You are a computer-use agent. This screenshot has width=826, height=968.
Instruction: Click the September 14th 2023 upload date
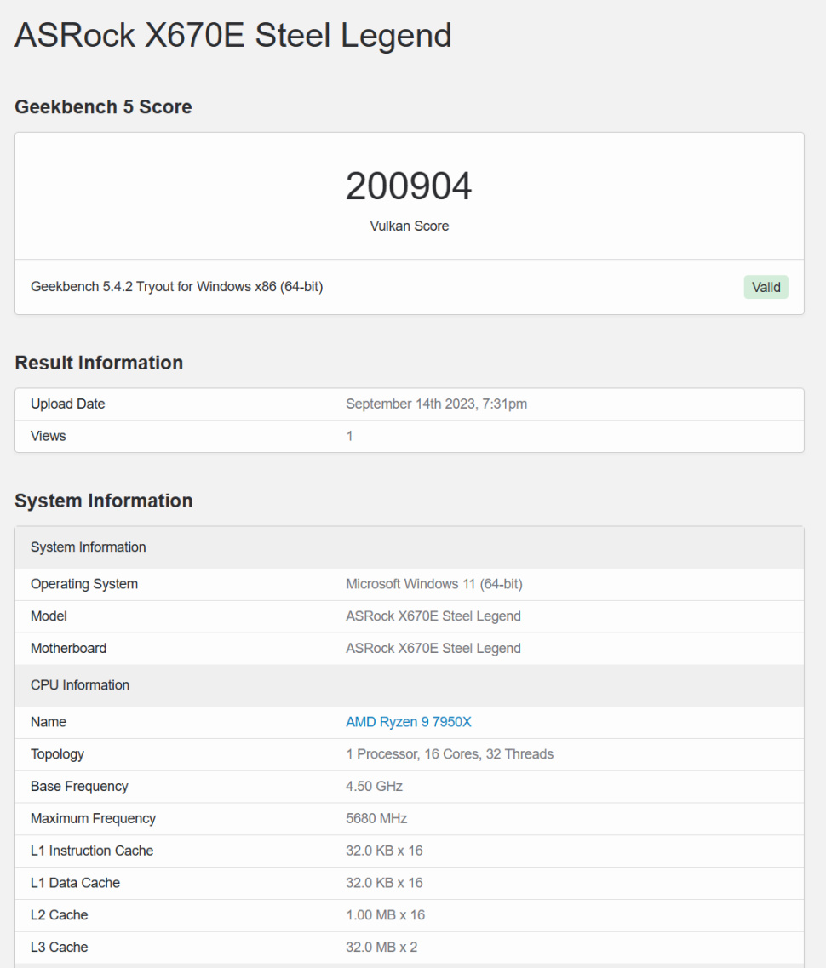coord(436,404)
